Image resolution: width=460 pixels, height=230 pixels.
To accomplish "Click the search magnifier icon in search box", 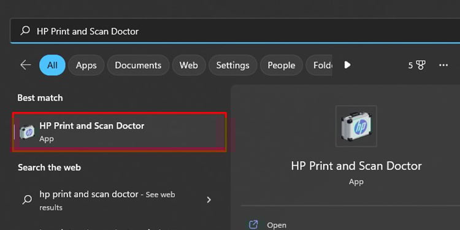I will click(25, 31).
